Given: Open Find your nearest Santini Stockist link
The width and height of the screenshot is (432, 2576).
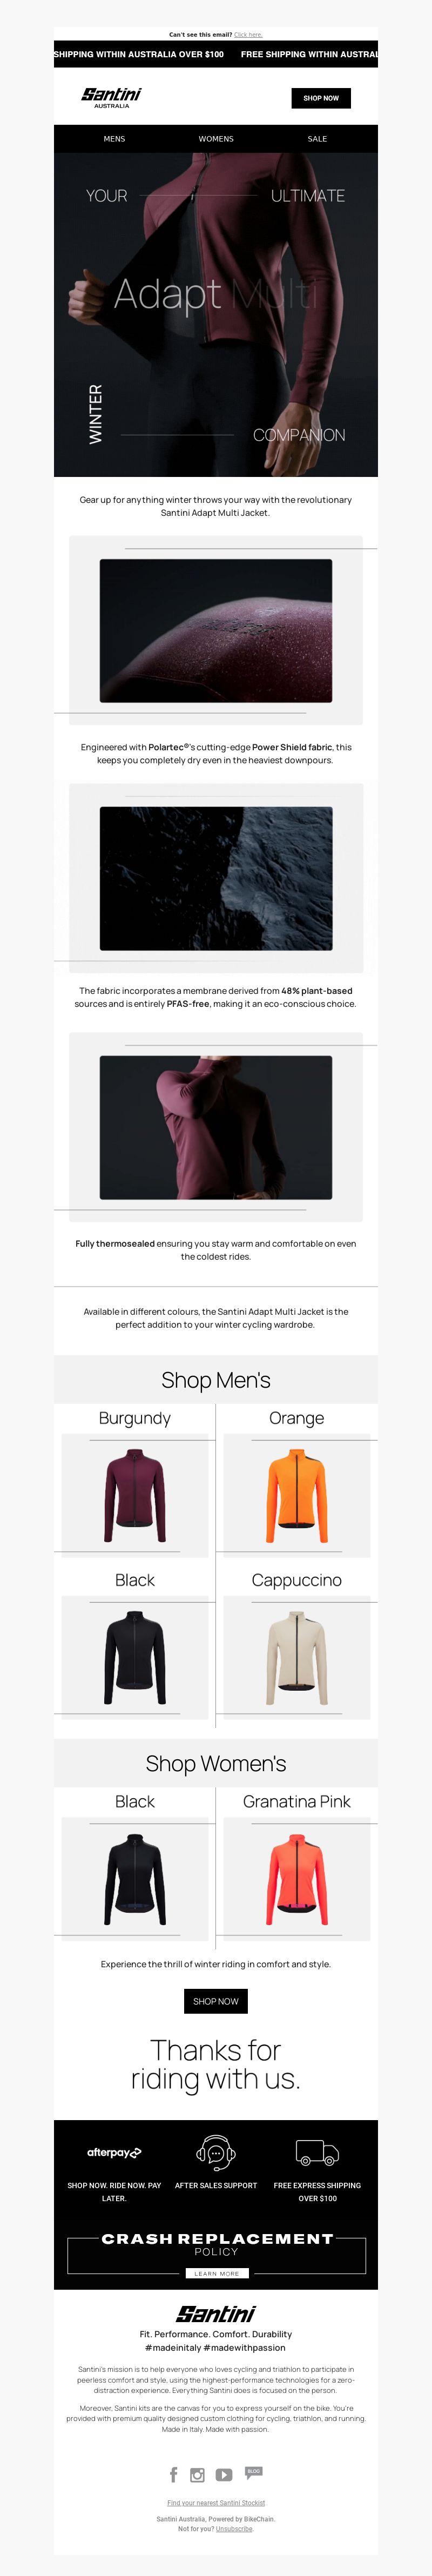Looking at the screenshot, I should point(216,2503).
